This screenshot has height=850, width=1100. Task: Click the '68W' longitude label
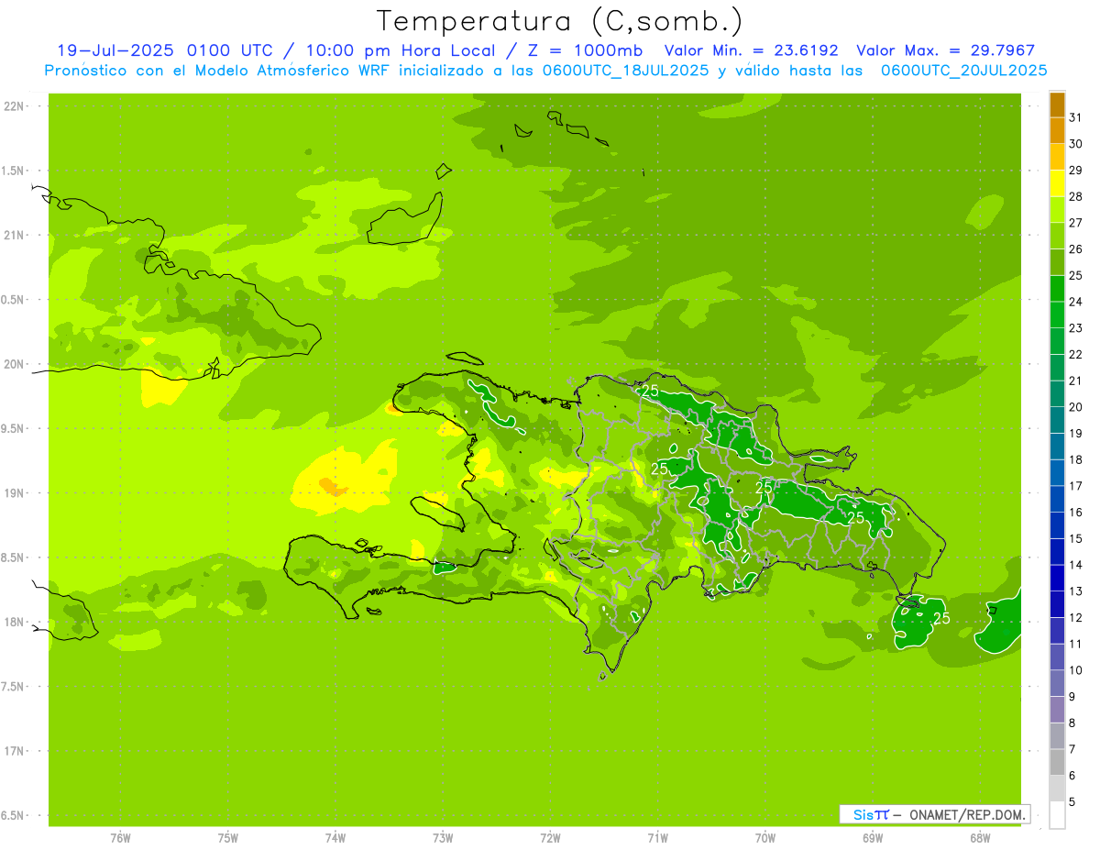coord(980,838)
